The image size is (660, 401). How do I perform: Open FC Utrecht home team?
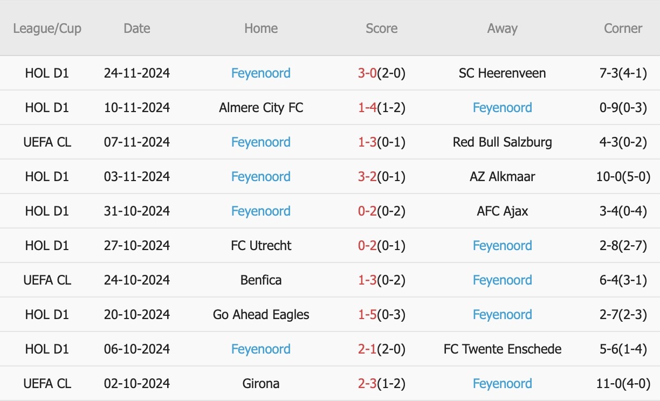pos(261,246)
